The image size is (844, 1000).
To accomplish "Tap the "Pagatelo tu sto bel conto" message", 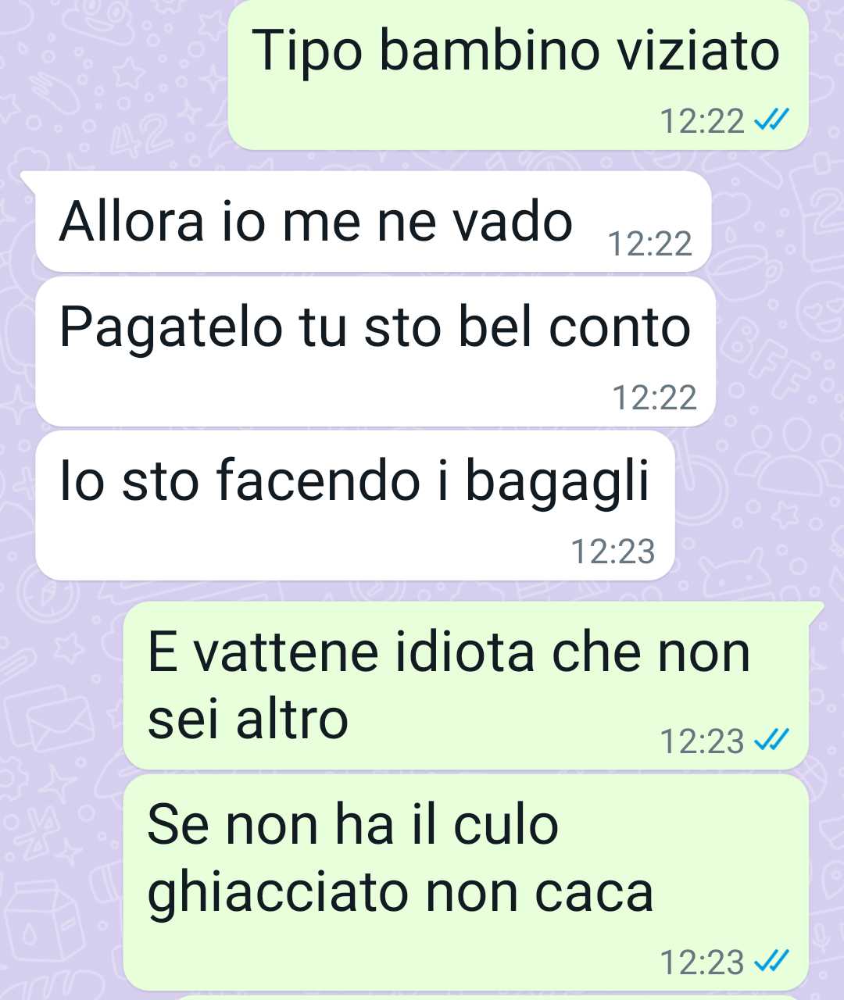I will [x=376, y=352].
